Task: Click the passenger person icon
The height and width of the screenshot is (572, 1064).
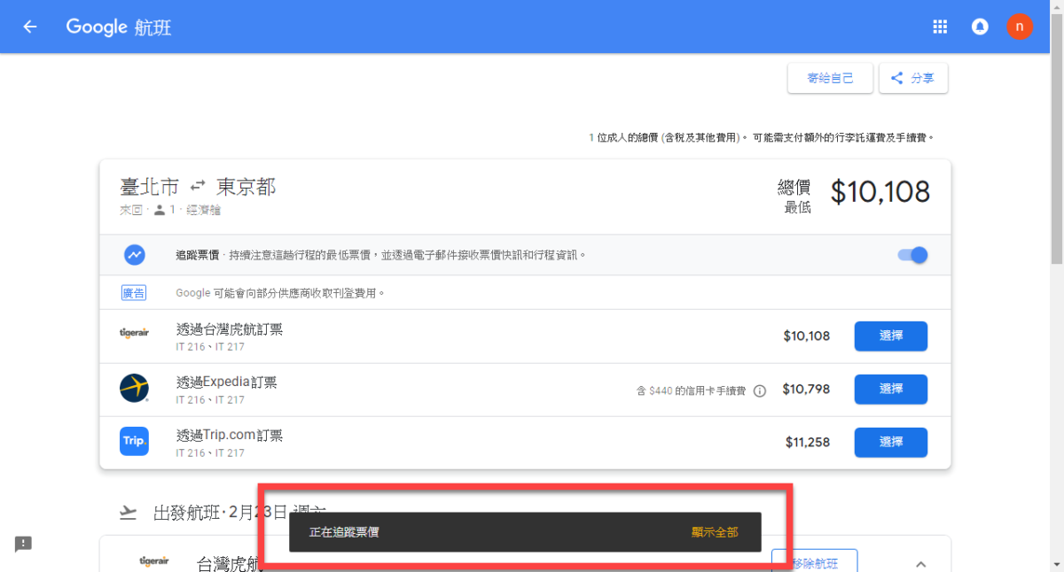Action: tap(160, 210)
